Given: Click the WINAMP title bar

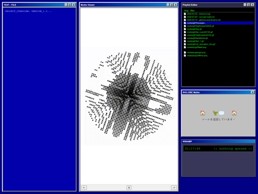Looking at the screenshot, I should 218,141.
